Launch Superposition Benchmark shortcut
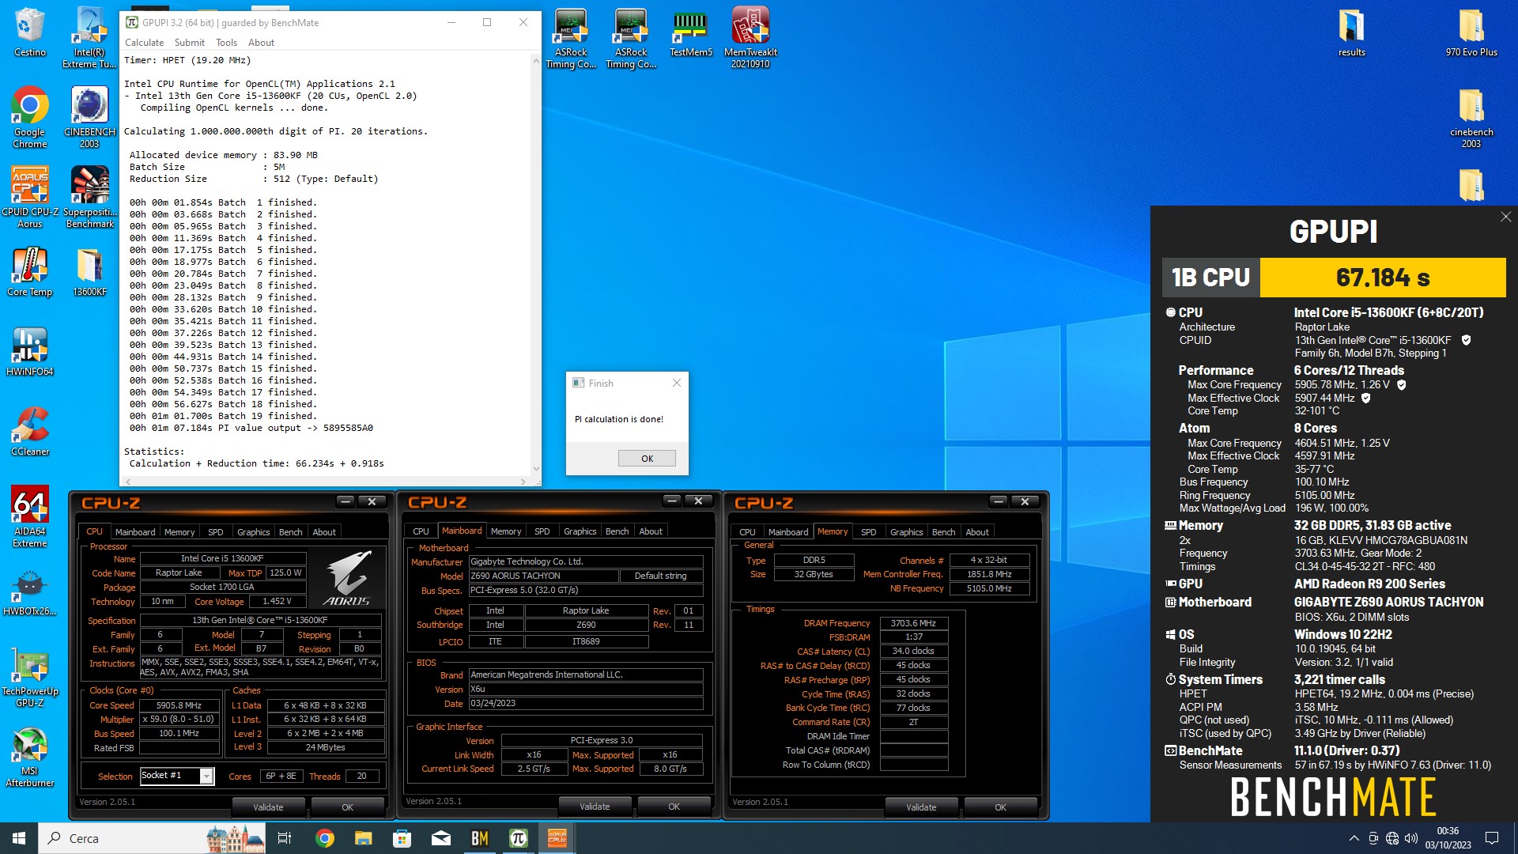The image size is (1518, 854). [89, 196]
